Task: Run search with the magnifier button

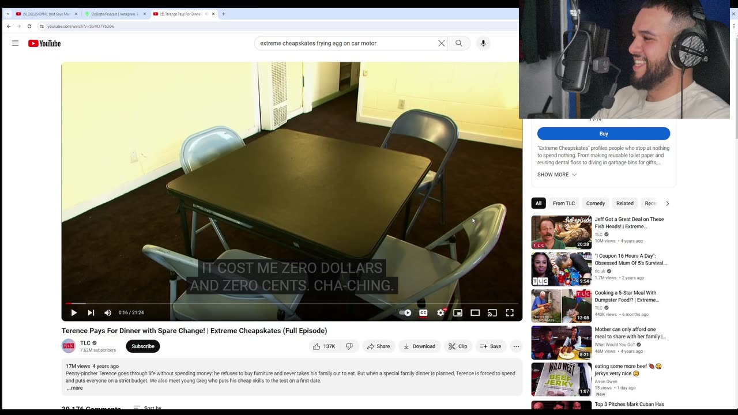Action: click(459, 43)
